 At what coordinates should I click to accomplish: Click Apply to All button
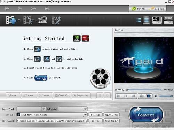[111, 115]
